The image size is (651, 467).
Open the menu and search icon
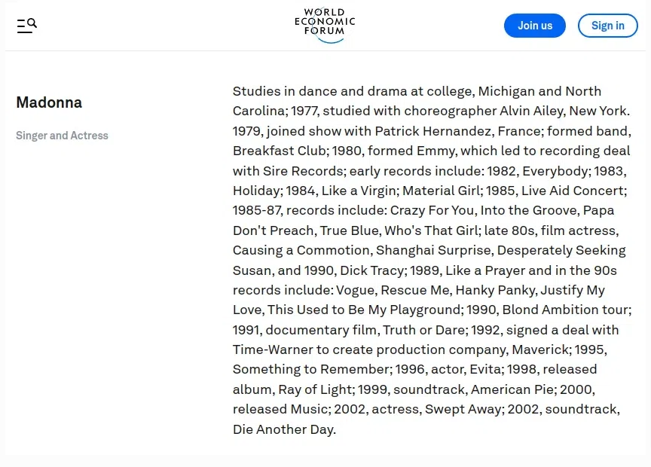pos(26,26)
